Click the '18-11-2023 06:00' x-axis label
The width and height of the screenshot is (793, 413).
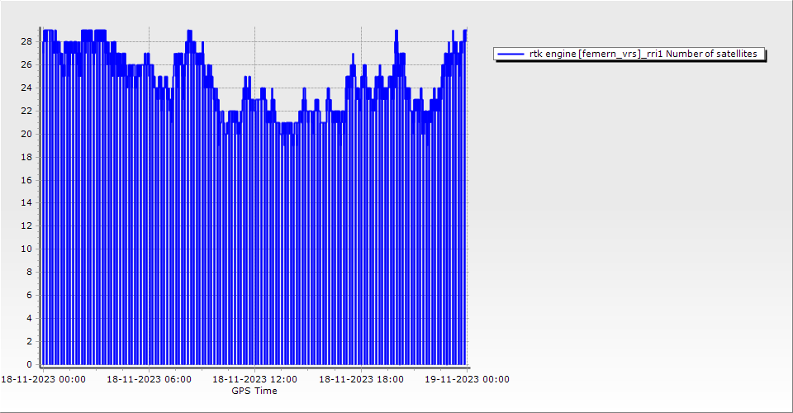pyautogui.click(x=149, y=379)
